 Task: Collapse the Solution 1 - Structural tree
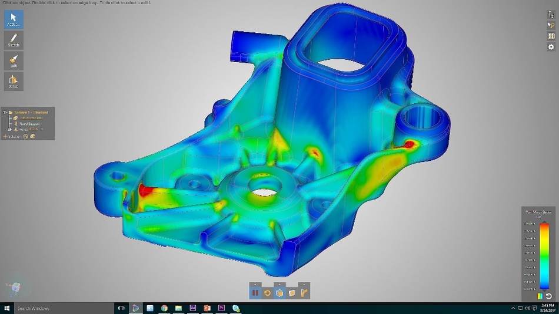[5, 112]
